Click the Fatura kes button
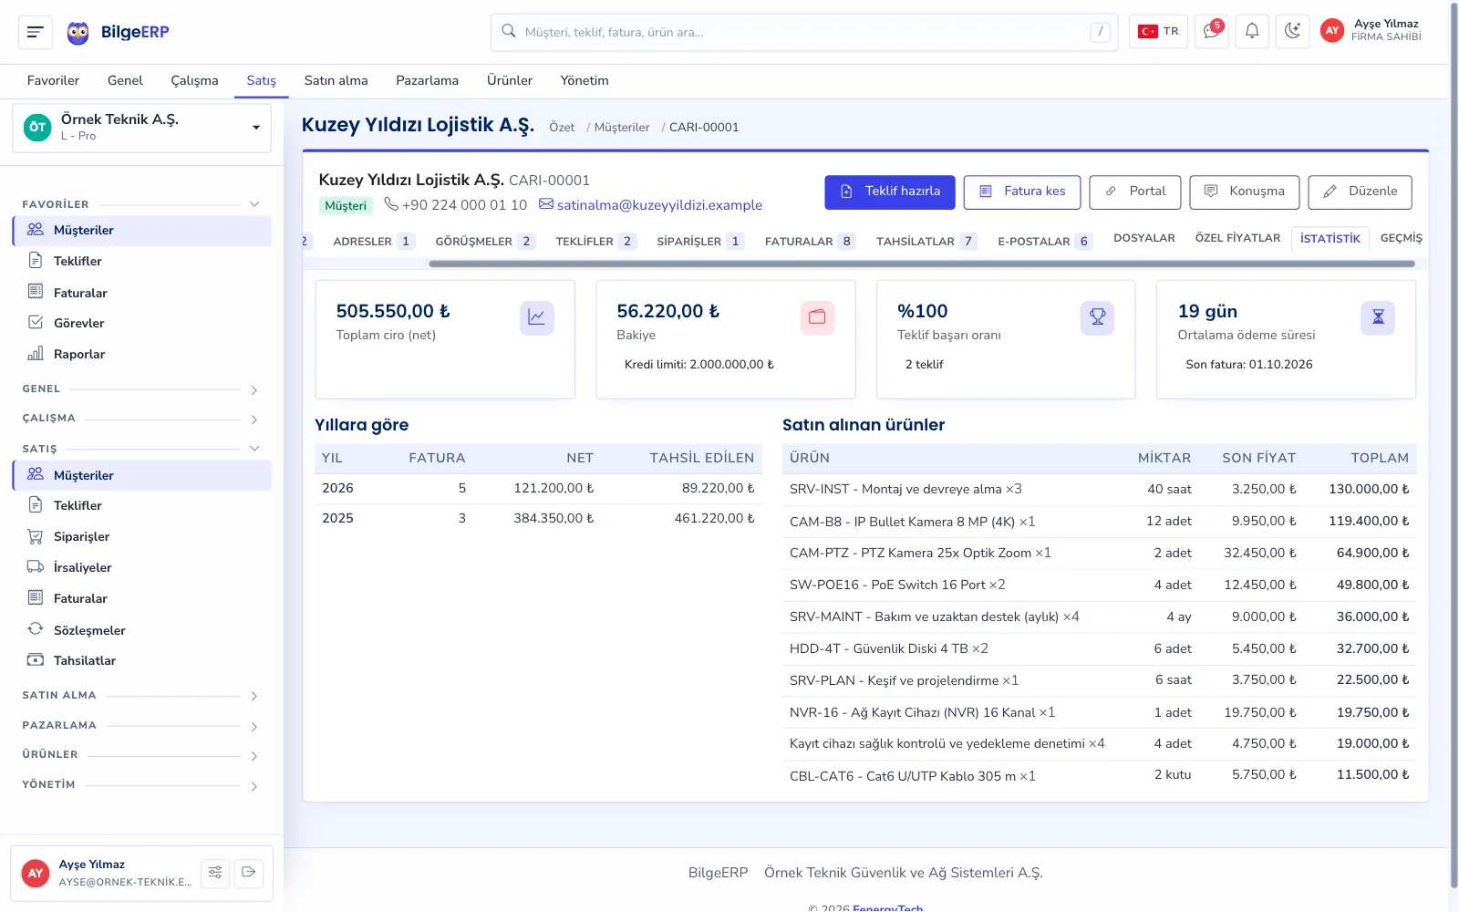Image resolution: width=1459 pixels, height=912 pixels. (1022, 192)
